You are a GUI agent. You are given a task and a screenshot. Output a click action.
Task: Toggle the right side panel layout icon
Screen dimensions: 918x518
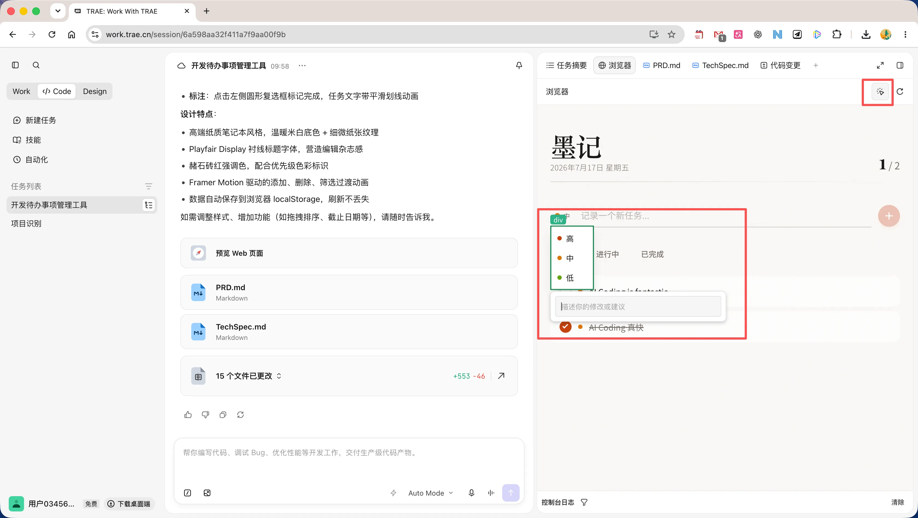[900, 65]
